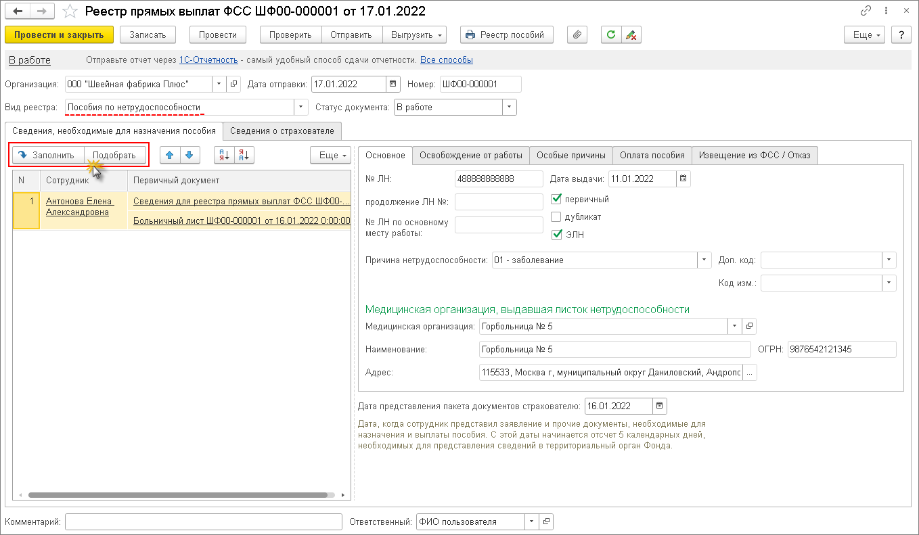Open the Медицинская организация record icon

tap(749, 326)
